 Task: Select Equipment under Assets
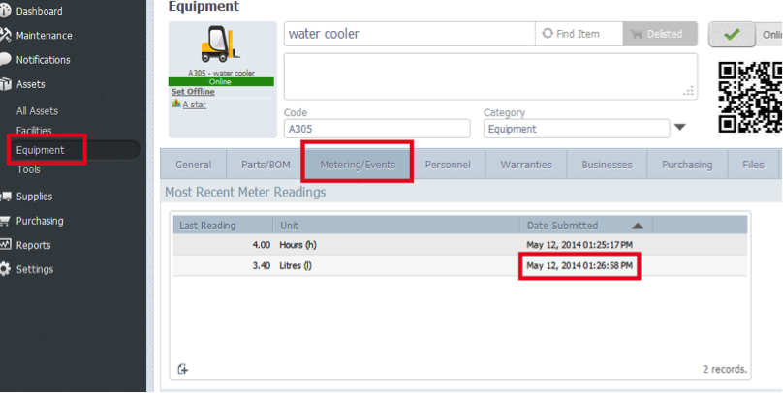point(40,150)
